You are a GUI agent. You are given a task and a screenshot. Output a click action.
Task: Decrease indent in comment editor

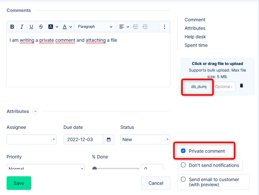136,27
